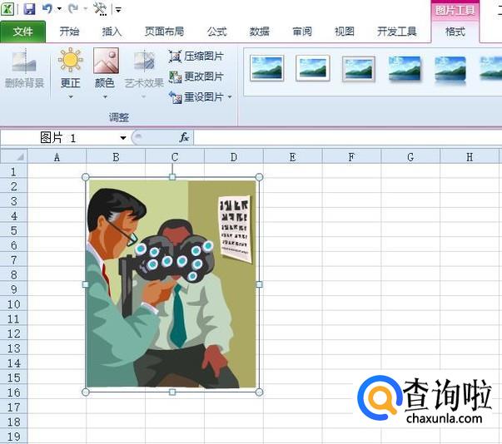The image size is (502, 444).
Task: Select the eye exam clip art picture
Action: coord(172,284)
